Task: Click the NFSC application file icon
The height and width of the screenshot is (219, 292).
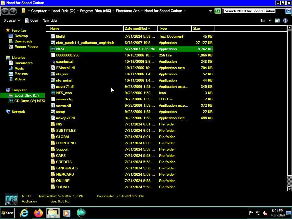Action: click(x=53, y=49)
